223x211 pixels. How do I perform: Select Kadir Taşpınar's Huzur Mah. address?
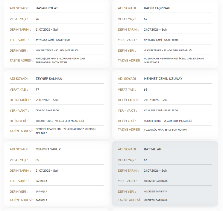[174, 60]
